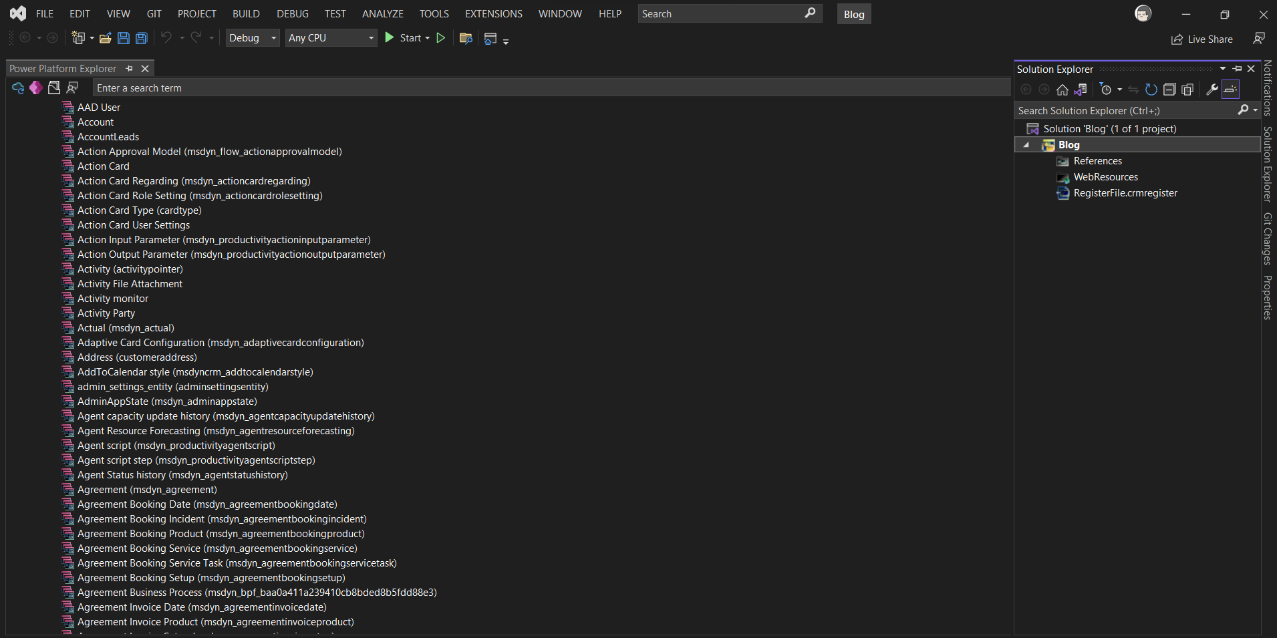Search Solution Explorer magnifier icon
The width and height of the screenshot is (1277, 638).
(1243, 110)
